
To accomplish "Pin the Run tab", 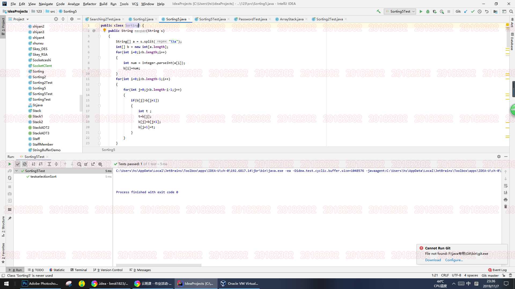I will coord(10,218).
